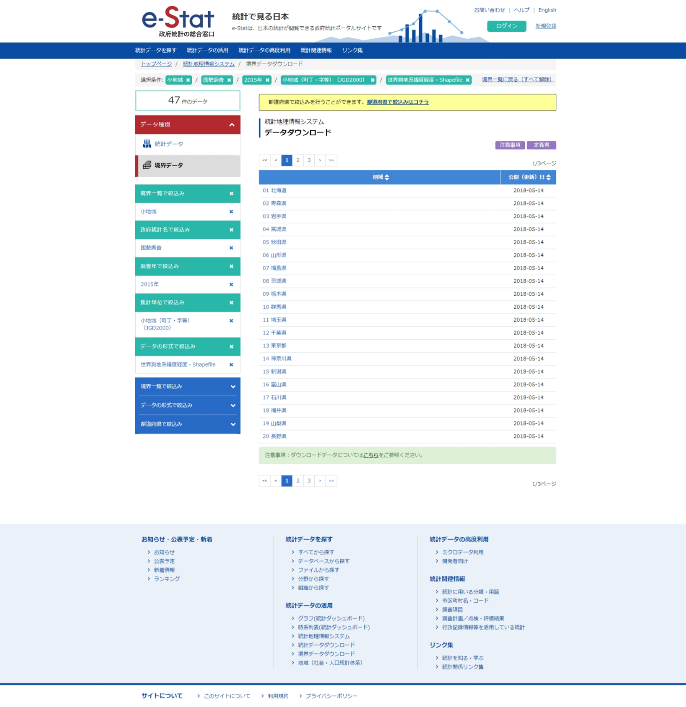Clear the 小地域 sidebar filter with x icon

point(231,212)
